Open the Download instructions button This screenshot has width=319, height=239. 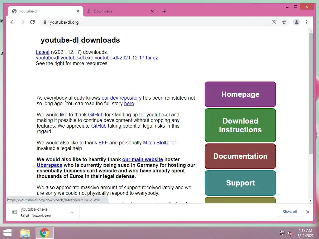240,125
